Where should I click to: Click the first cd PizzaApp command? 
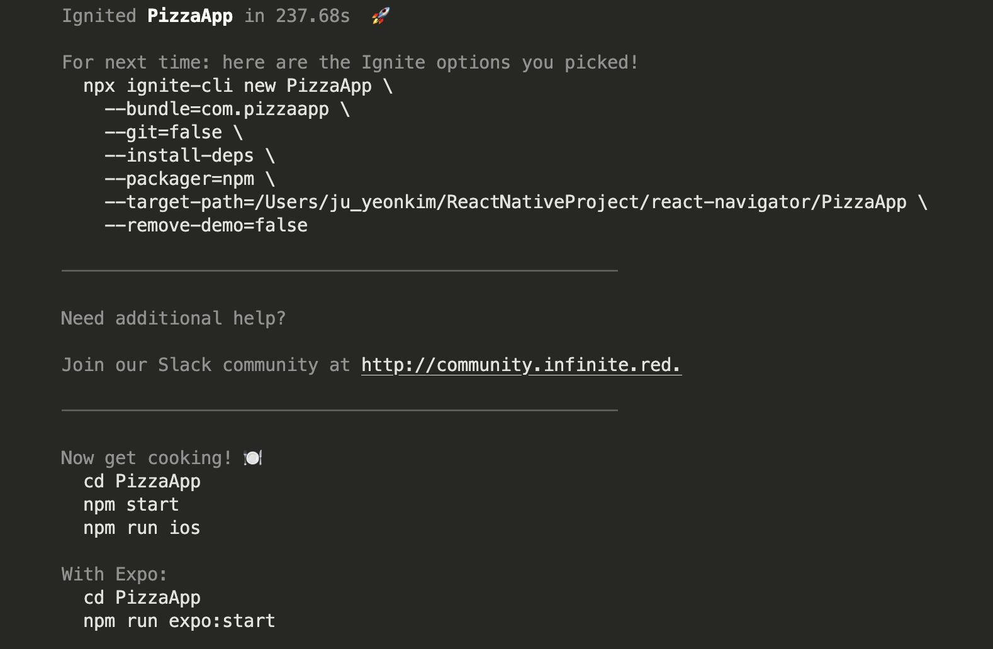142,482
